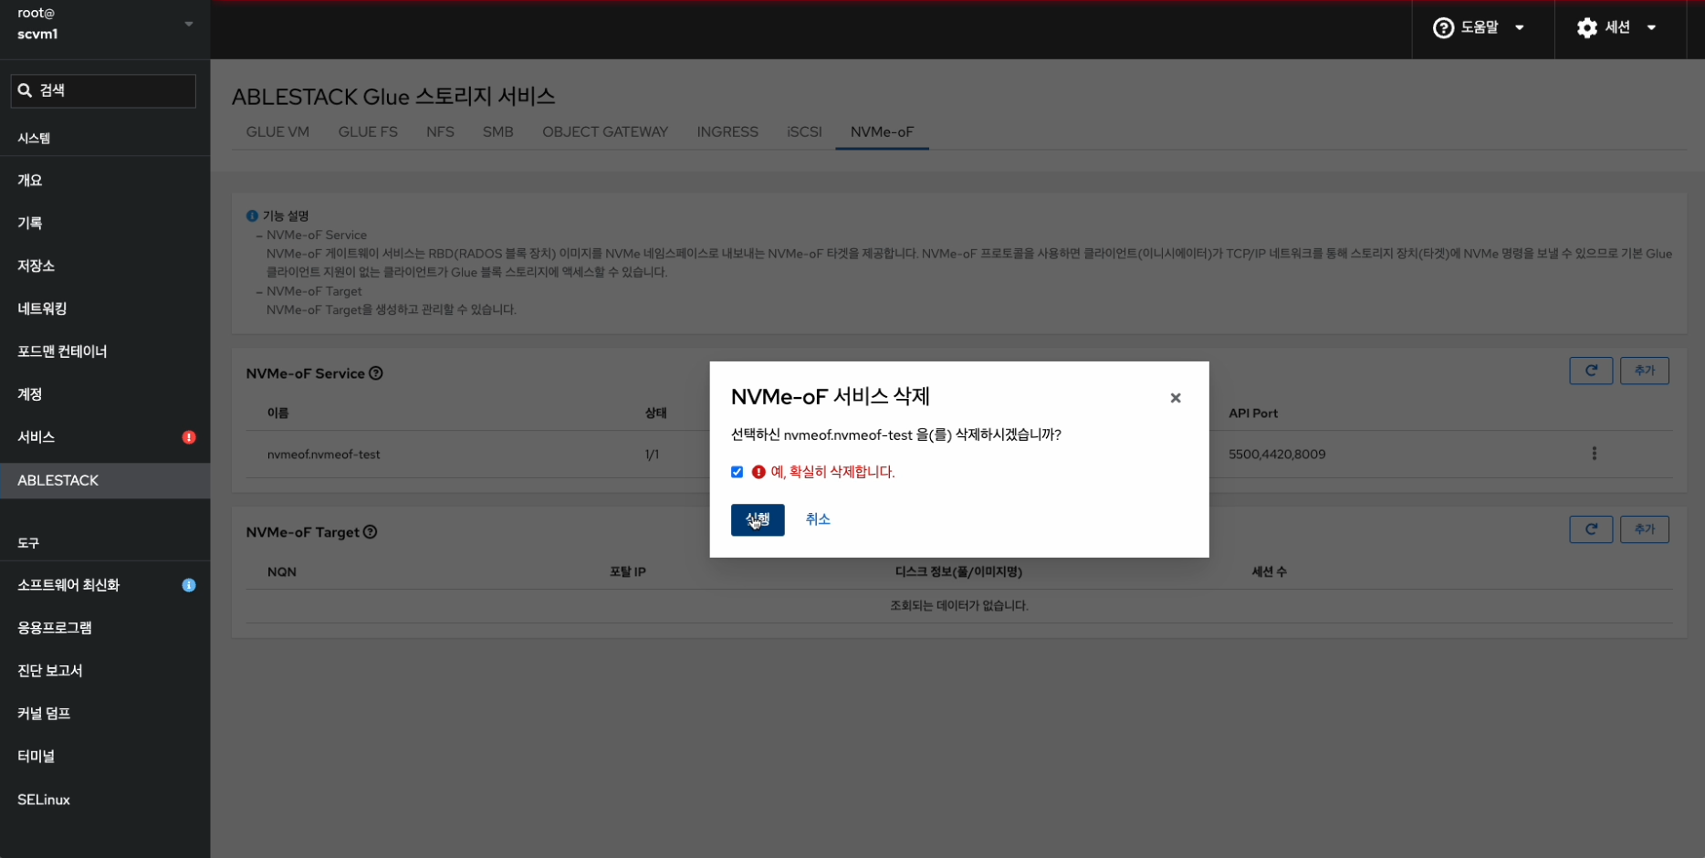1705x858 pixels.
Task: Open kebab menu for nvmeof.nvmeof-test row
Action: point(1594,454)
